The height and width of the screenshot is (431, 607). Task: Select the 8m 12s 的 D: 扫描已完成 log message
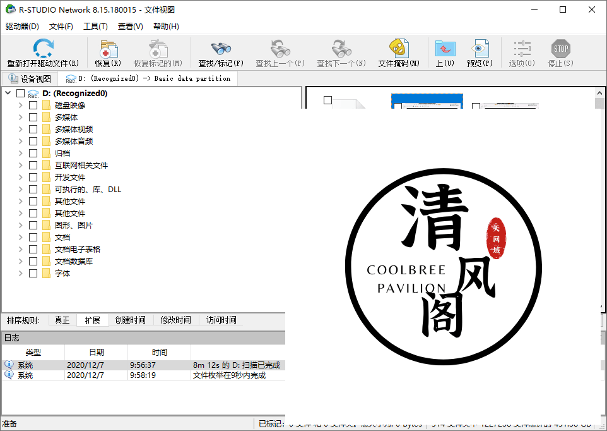pyautogui.click(x=237, y=365)
